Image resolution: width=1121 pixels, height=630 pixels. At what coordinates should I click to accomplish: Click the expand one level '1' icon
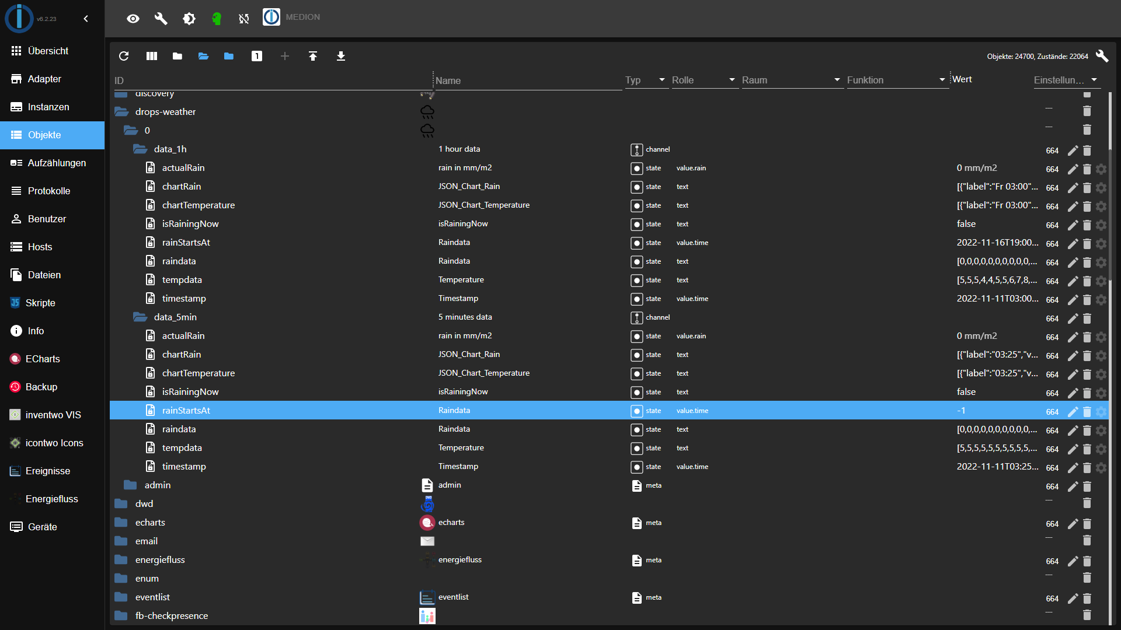click(257, 56)
